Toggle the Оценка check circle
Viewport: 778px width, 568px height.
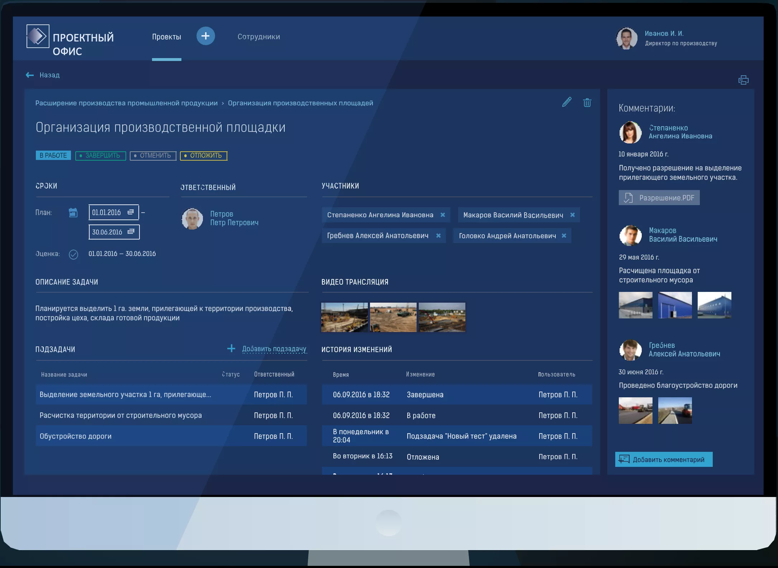click(73, 254)
